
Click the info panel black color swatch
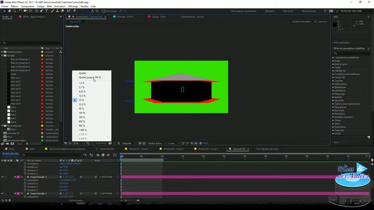(335, 24)
